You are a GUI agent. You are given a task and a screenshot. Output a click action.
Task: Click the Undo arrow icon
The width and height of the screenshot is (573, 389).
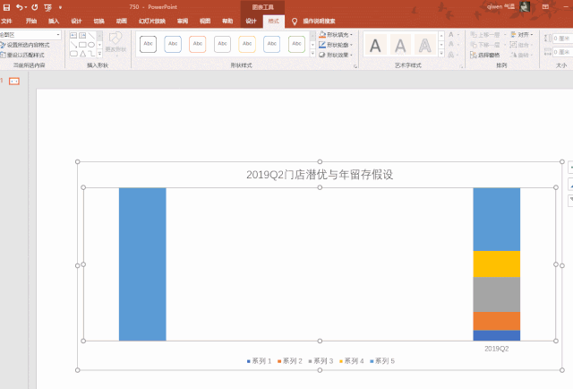[20, 6]
